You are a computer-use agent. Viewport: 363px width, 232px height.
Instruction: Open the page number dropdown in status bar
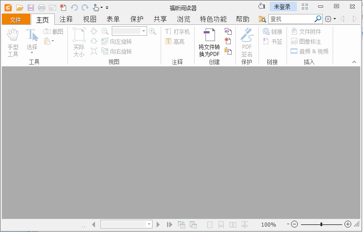(149, 224)
